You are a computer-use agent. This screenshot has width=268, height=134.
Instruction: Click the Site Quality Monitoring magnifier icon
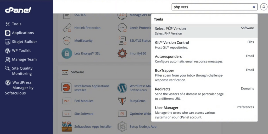tap(8, 69)
